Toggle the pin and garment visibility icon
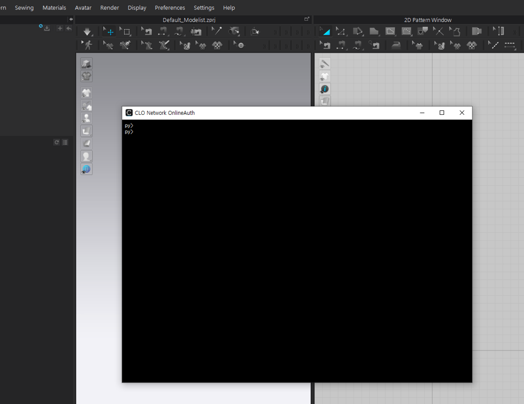 pos(86,105)
